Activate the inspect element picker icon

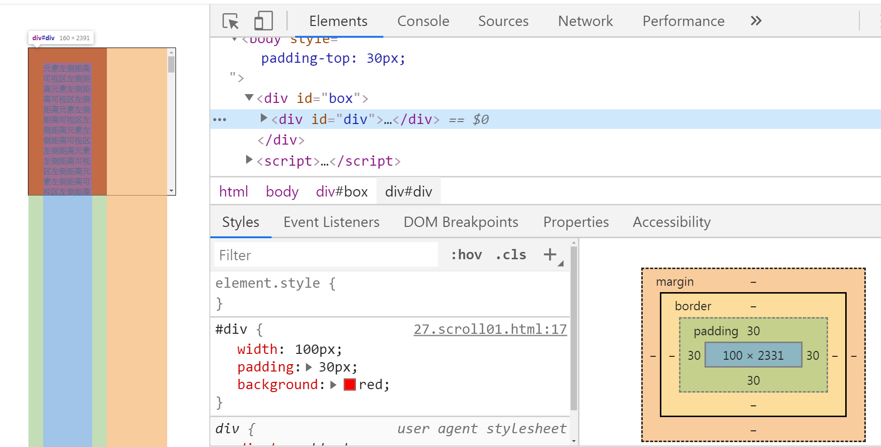click(230, 21)
